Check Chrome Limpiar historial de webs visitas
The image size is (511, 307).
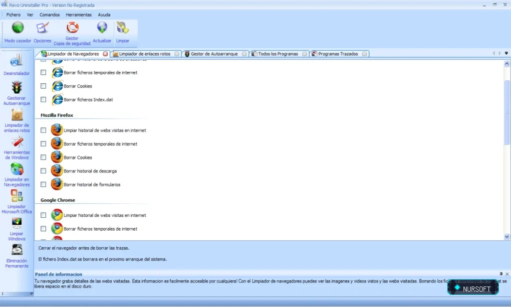click(43, 215)
